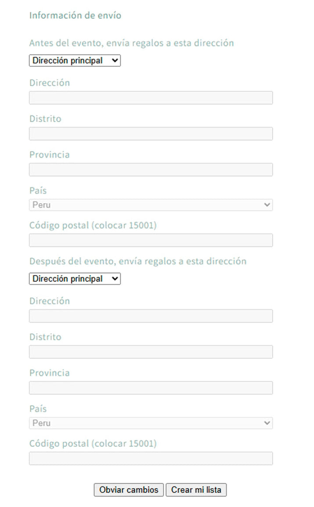Click the before-event Código postal field
Image resolution: width=314 pixels, height=507 pixels.
point(150,240)
